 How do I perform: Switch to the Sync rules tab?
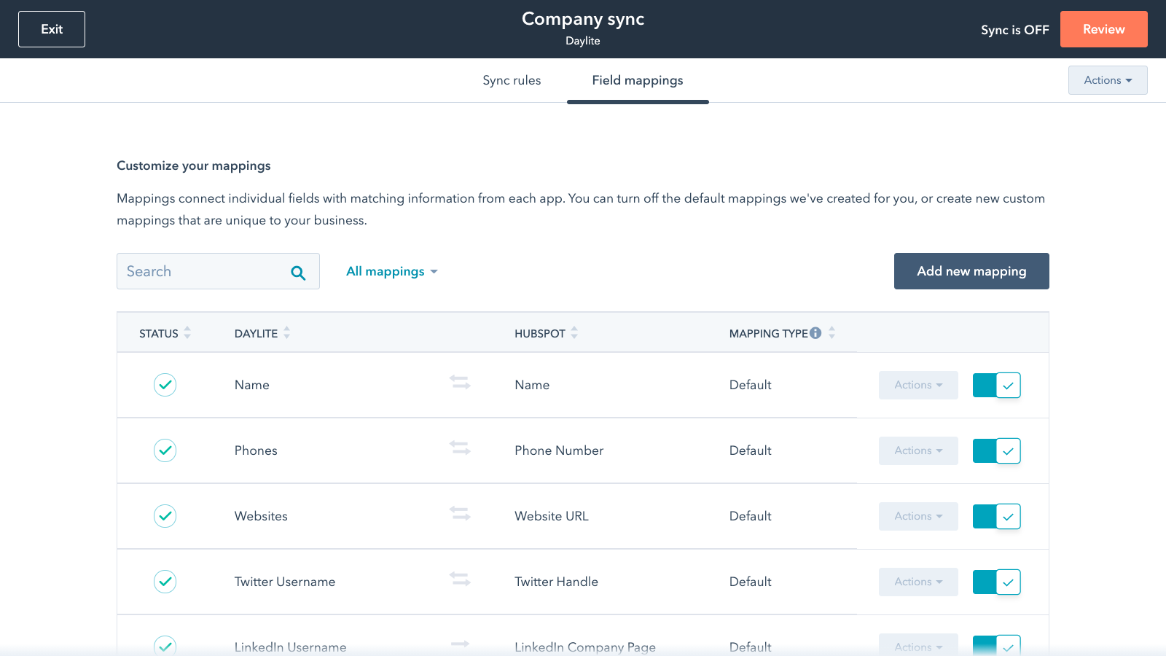(512, 80)
